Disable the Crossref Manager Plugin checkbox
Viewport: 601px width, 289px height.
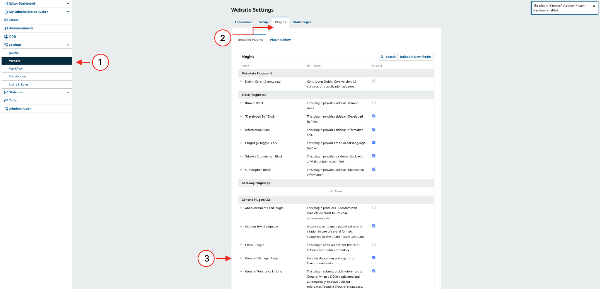(x=374, y=258)
